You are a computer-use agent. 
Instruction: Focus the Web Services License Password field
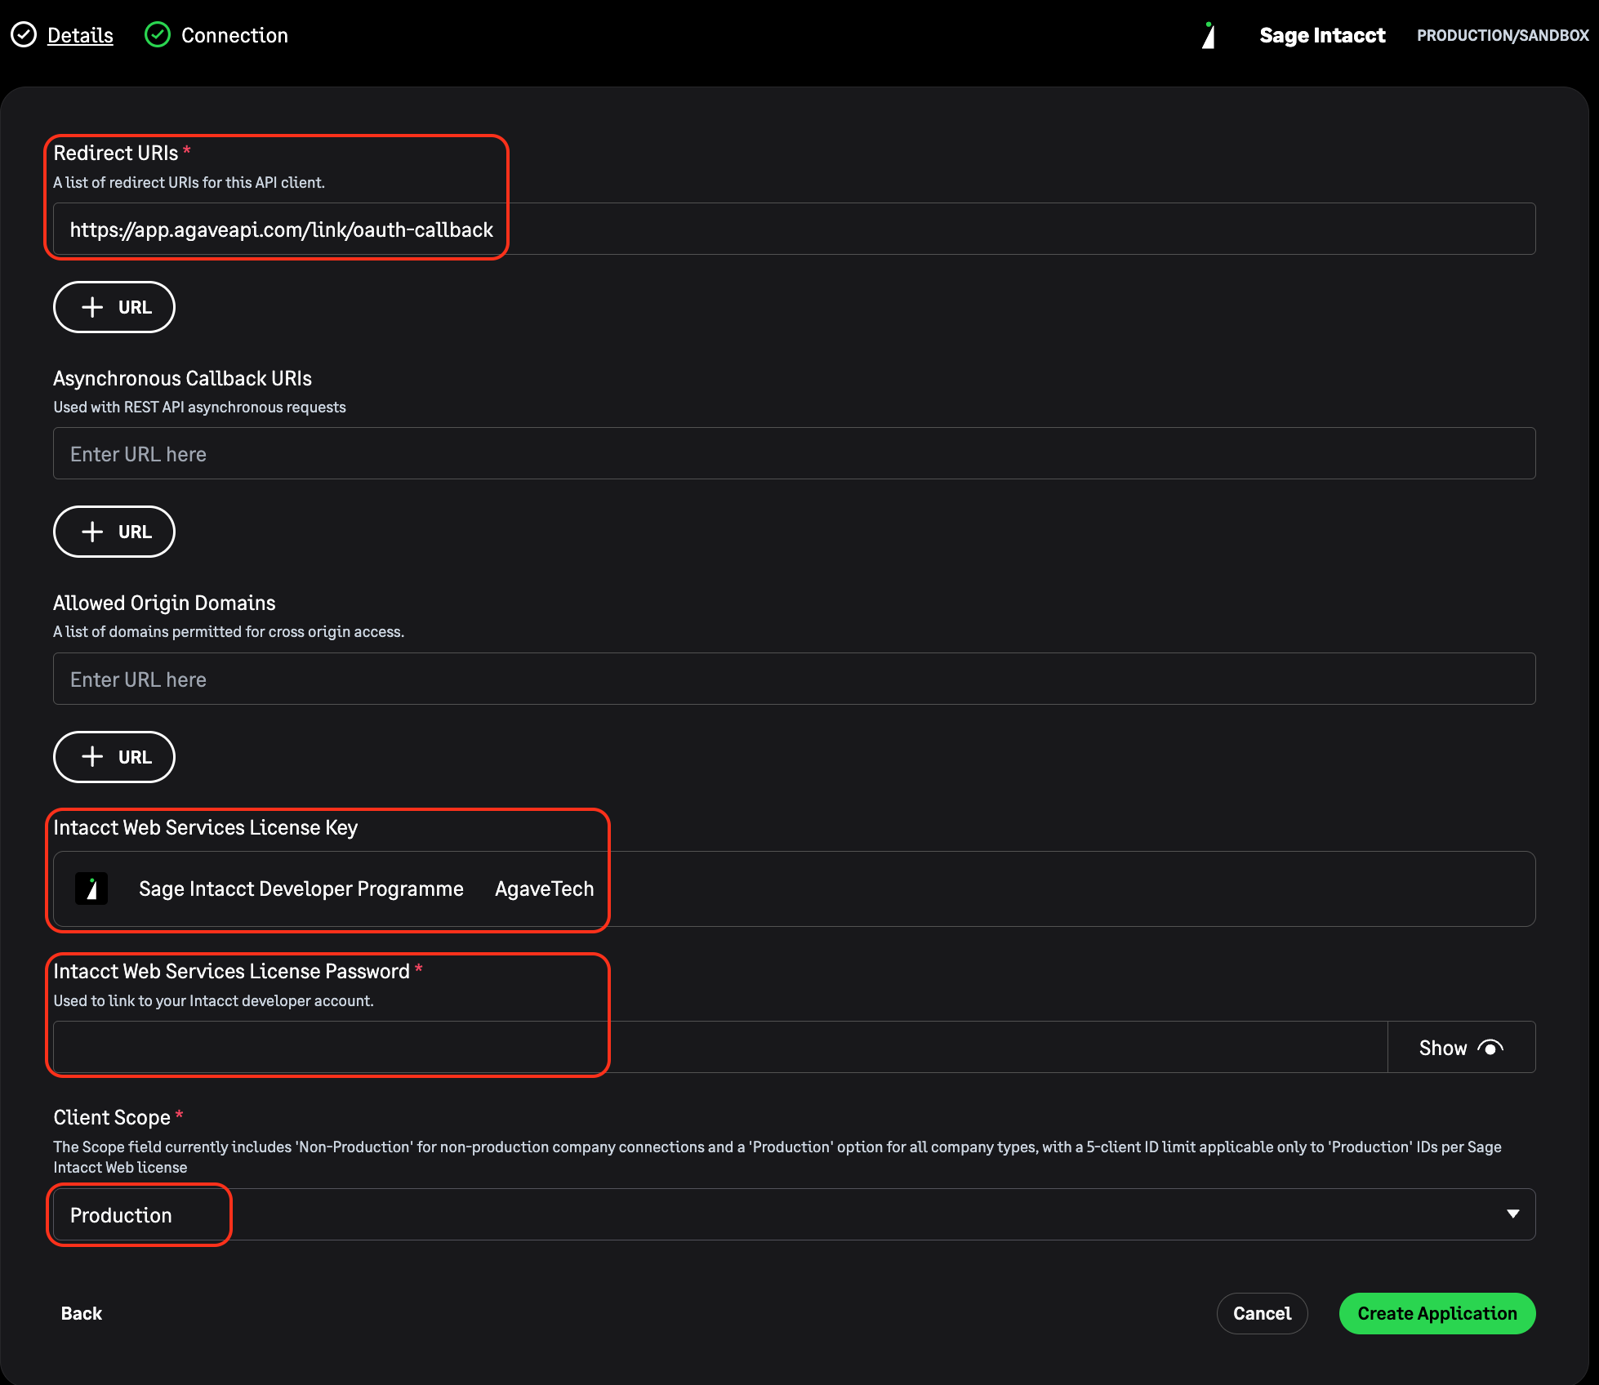pyautogui.click(x=720, y=1047)
